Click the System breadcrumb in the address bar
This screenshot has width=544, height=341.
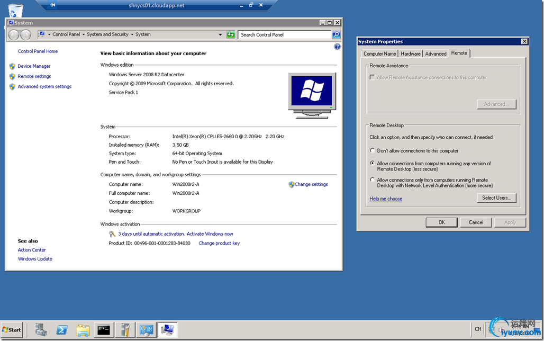coord(143,35)
